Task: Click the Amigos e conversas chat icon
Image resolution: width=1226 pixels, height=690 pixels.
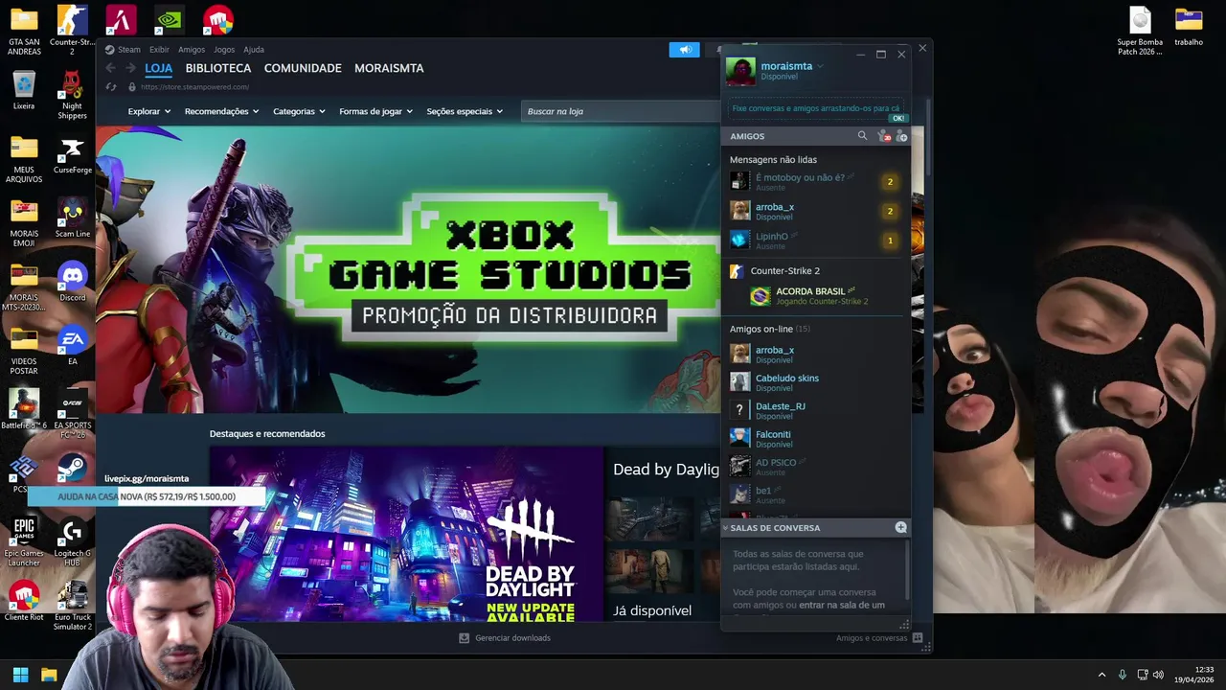Action: point(917,638)
